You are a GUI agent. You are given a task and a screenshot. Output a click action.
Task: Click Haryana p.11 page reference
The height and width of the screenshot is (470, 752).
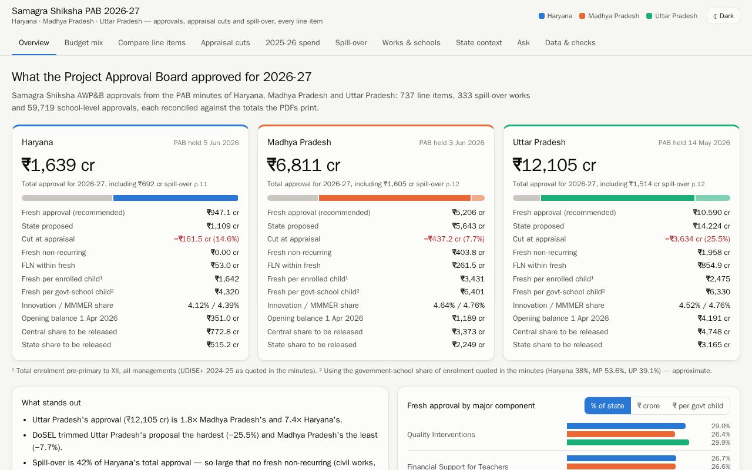pos(200,184)
